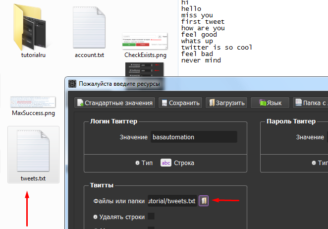Click the Стандартные значения button
The width and height of the screenshot is (328, 229).
114,103
